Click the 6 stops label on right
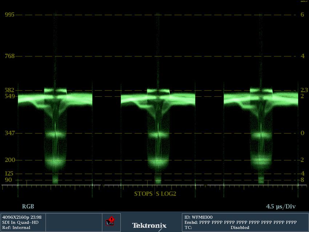 click(x=302, y=15)
